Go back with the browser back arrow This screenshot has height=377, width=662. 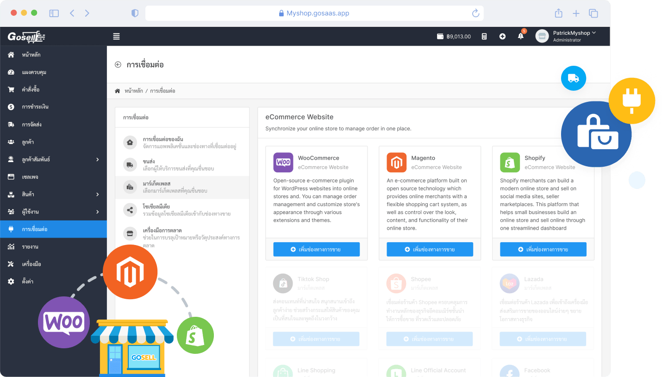(72, 13)
